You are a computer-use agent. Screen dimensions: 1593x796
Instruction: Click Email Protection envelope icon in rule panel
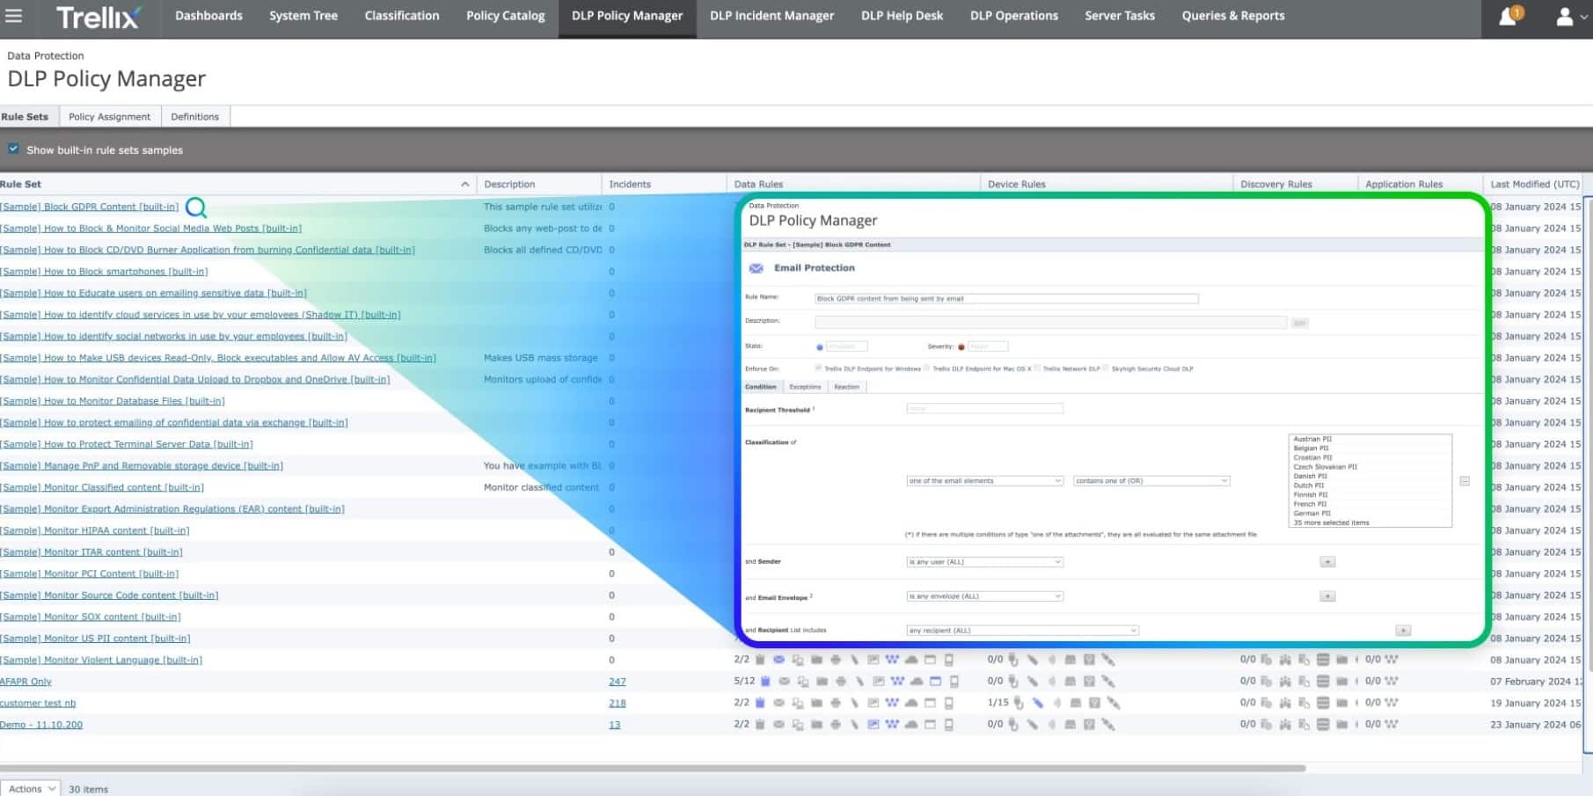756,268
